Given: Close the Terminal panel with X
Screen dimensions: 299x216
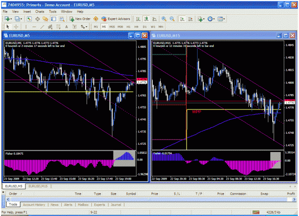Looking at the screenshot, I should pyautogui.click(x=3, y=193).
